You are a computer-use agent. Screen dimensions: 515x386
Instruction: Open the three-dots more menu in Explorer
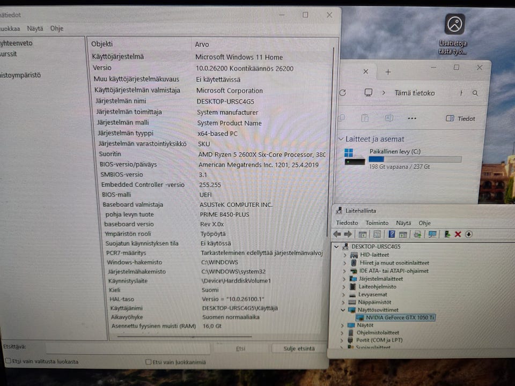click(412, 118)
